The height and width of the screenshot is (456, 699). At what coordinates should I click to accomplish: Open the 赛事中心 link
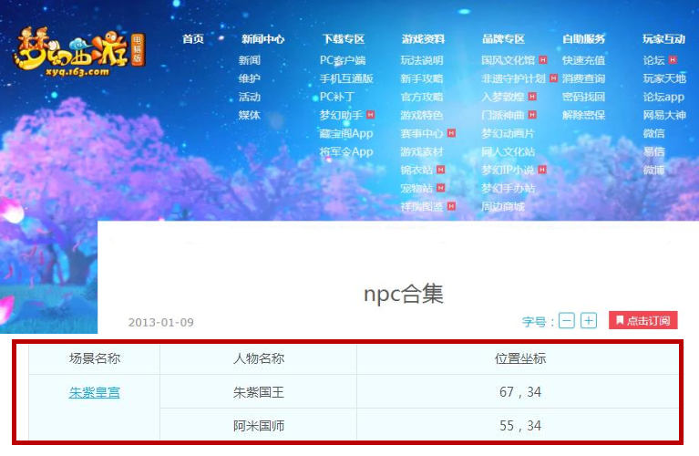[422, 133]
